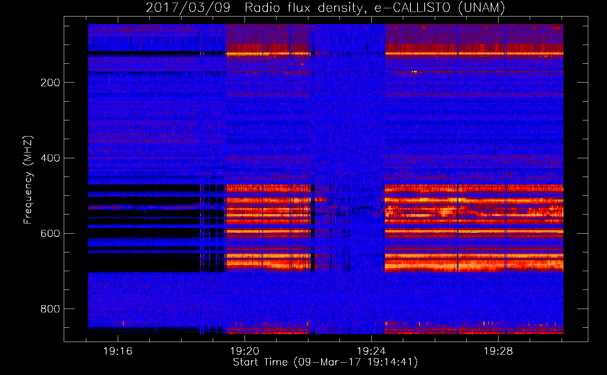
Task: Click the 400 frequency tick label
Action: coord(50,158)
